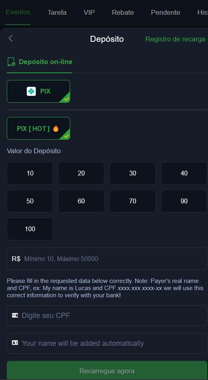Viewport: 208px width, 380px height.
Task: Click the fire icon on PIX HOT
Action: [x=56, y=129]
